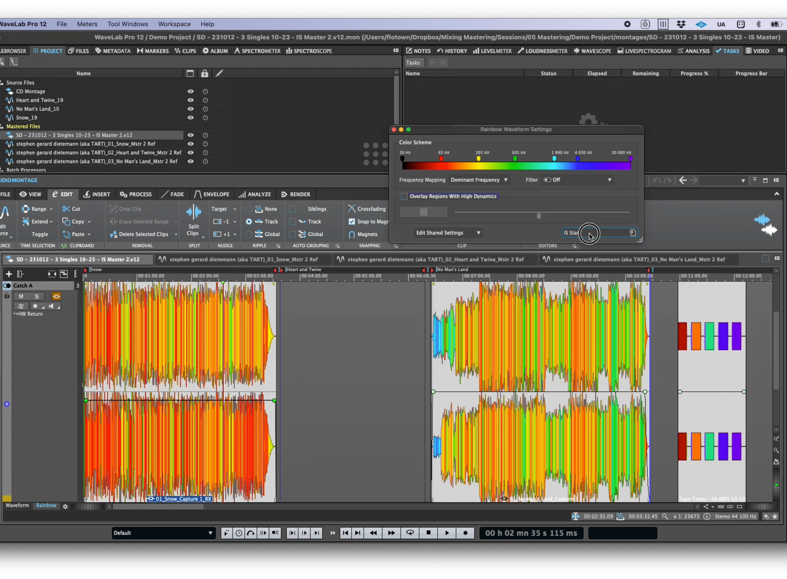Enable auto grouping Track checkbox
The image size is (787, 579).
pos(292,222)
